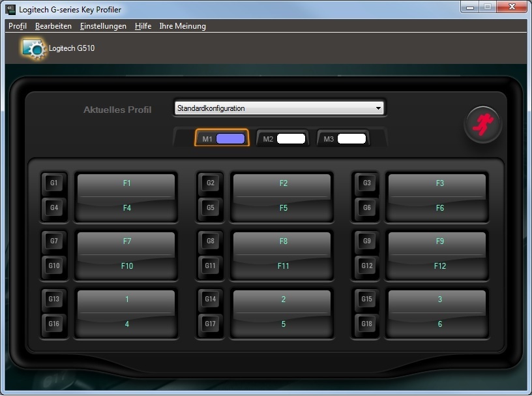Select the F1 assignment for G1
The image size is (532, 396).
pyautogui.click(x=126, y=185)
